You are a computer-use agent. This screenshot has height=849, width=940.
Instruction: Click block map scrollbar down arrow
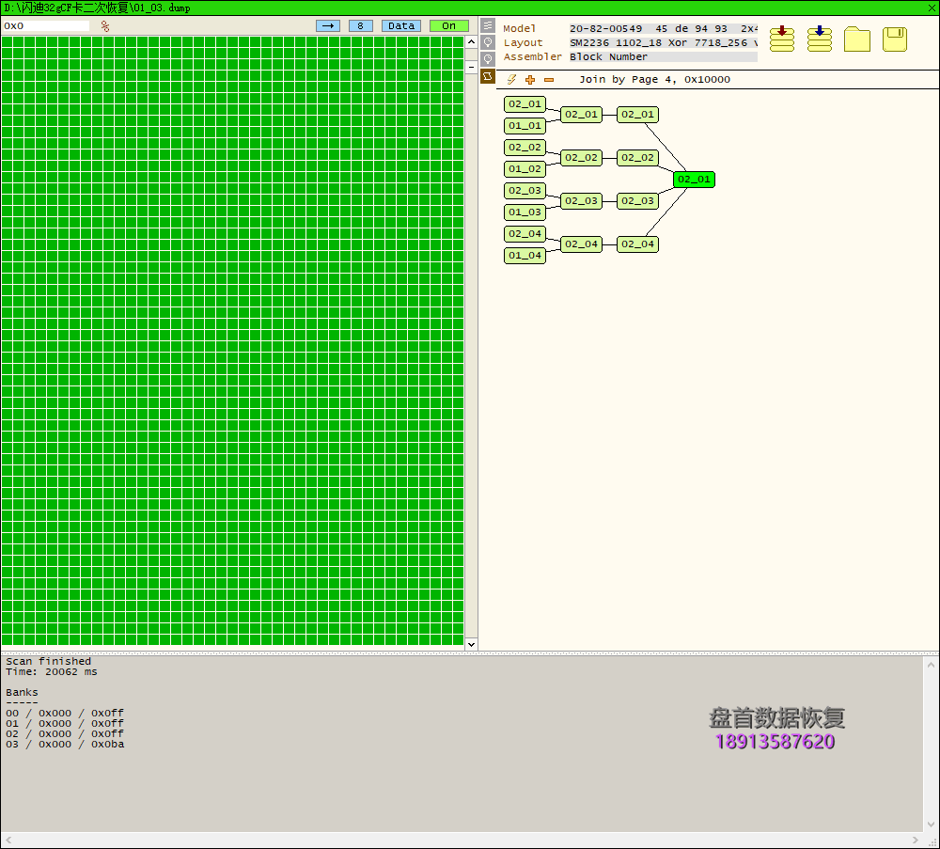tap(471, 645)
